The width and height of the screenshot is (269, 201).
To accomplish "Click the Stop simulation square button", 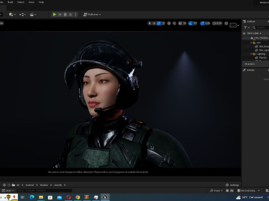I will (x=65, y=15).
